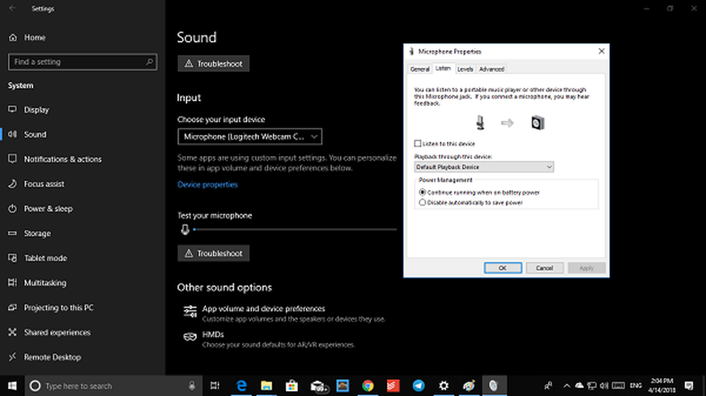The image size is (706, 396).
Task: Click the Cortana microphone icon in search box
Action: pyautogui.click(x=192, y=385)
